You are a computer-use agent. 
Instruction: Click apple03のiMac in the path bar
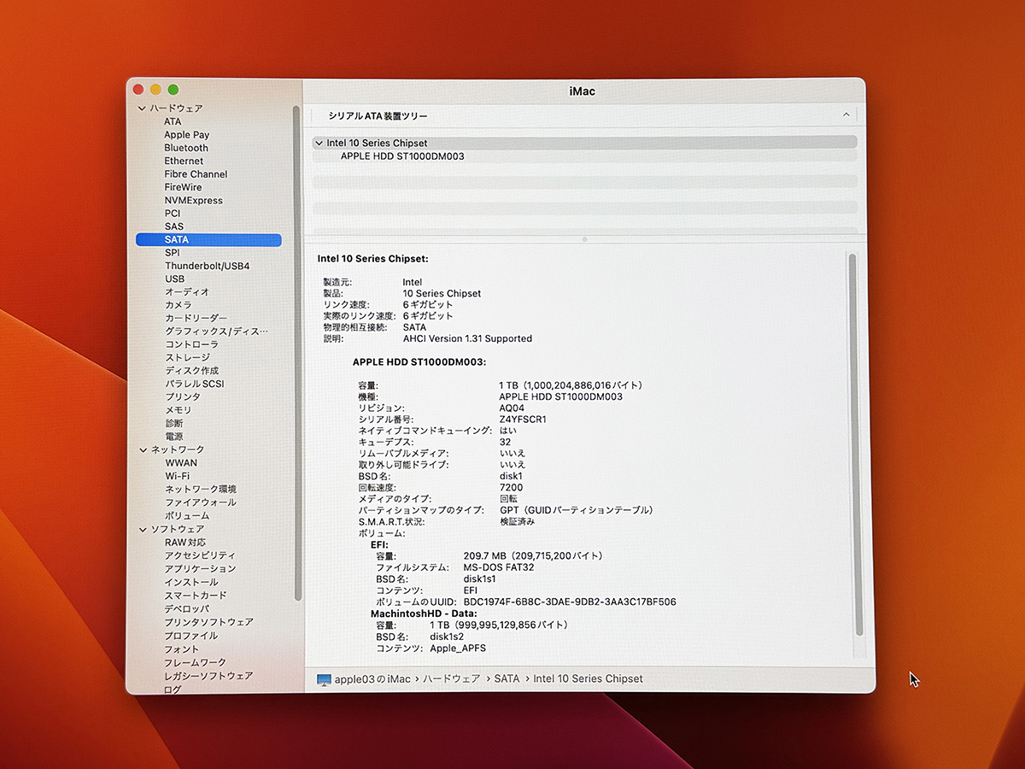[x=372, y=679]
